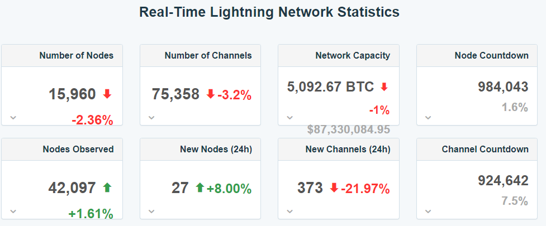Open Channel Countdown card chevron
The image size is (546, 226).
(428, 211)
